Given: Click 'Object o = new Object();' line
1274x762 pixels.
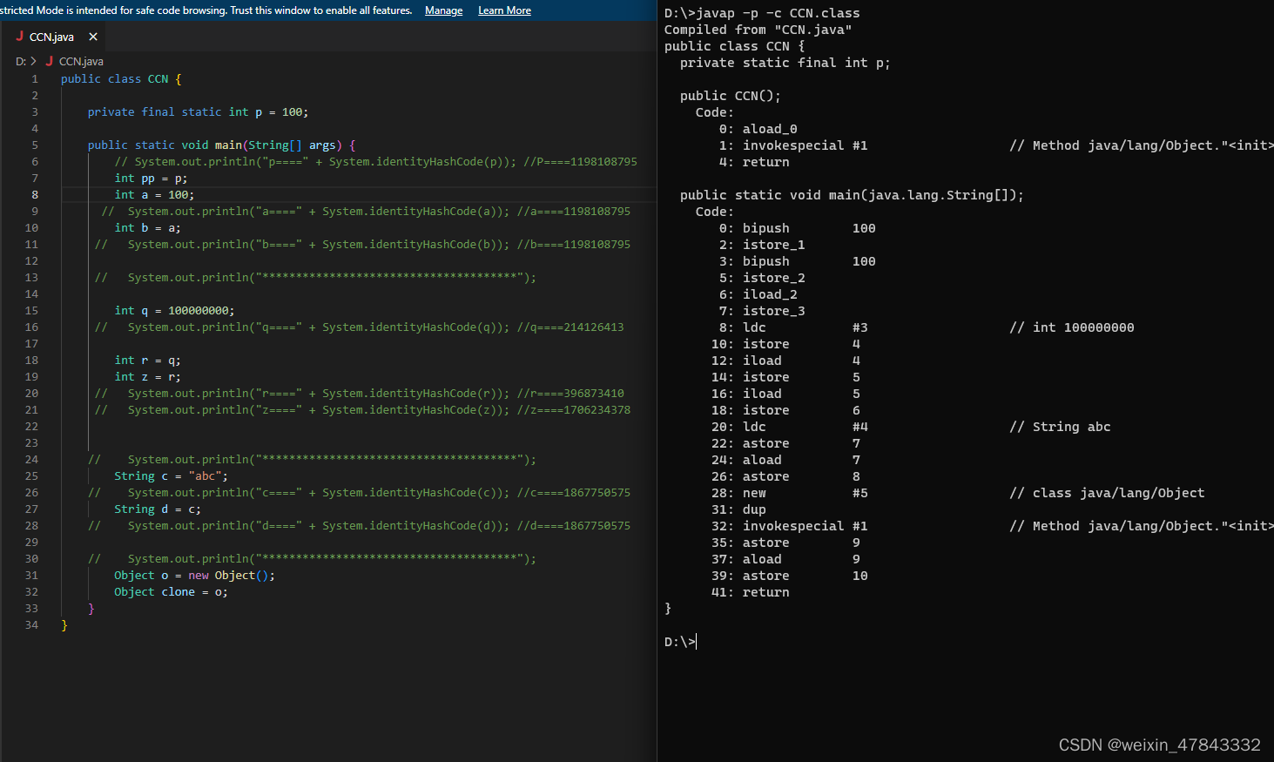Looking at the screenshot, I should [x=194, y=576].
